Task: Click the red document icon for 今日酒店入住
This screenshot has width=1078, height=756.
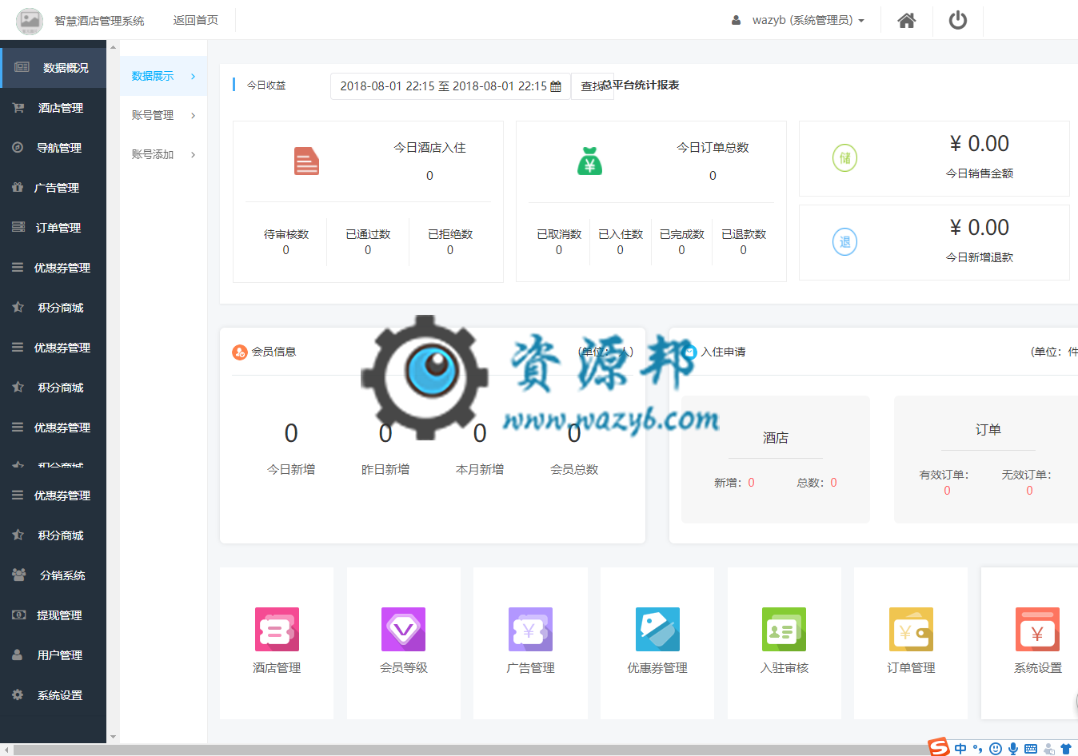Action: pos(306,161)
